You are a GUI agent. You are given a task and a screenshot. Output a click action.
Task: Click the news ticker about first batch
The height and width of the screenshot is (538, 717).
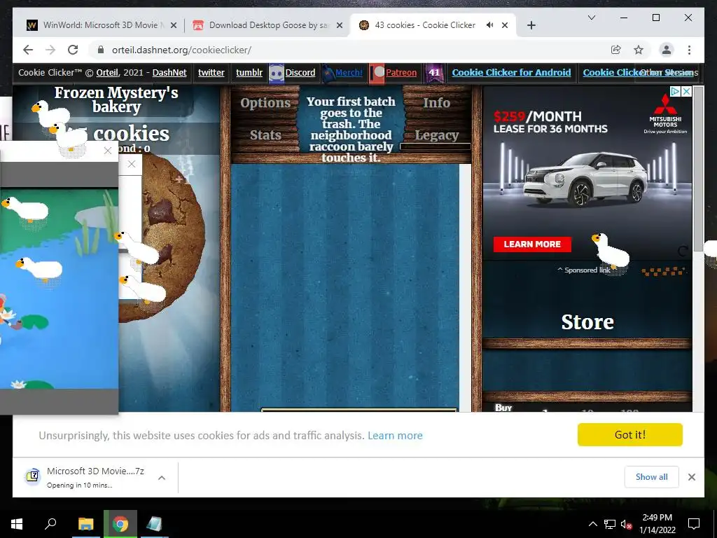click(x=351, y=129)
